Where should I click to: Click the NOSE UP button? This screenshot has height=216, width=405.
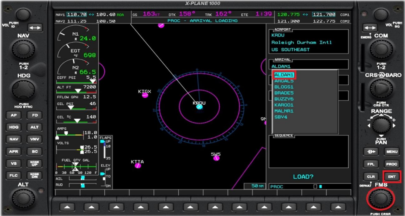click(x=34, y=163)
